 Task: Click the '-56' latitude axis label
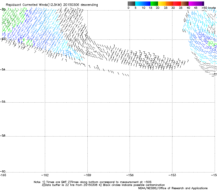[3, 102]
